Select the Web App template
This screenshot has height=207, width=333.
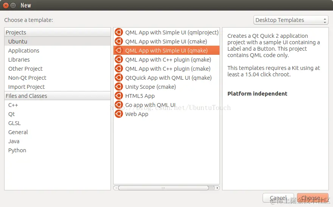(166, 114)
